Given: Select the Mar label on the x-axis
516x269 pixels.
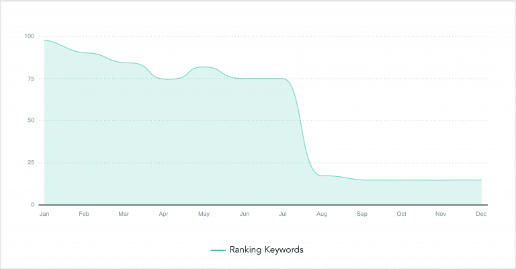Looking at the screenshot, I should [x=124, y=214].
